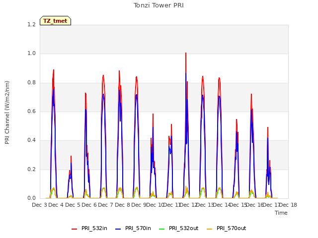Image resolution: width=318 pixels, height=238 pixels.
Task: Click the orange PRI_570out legend swatch
Action: tap(209, 229)
